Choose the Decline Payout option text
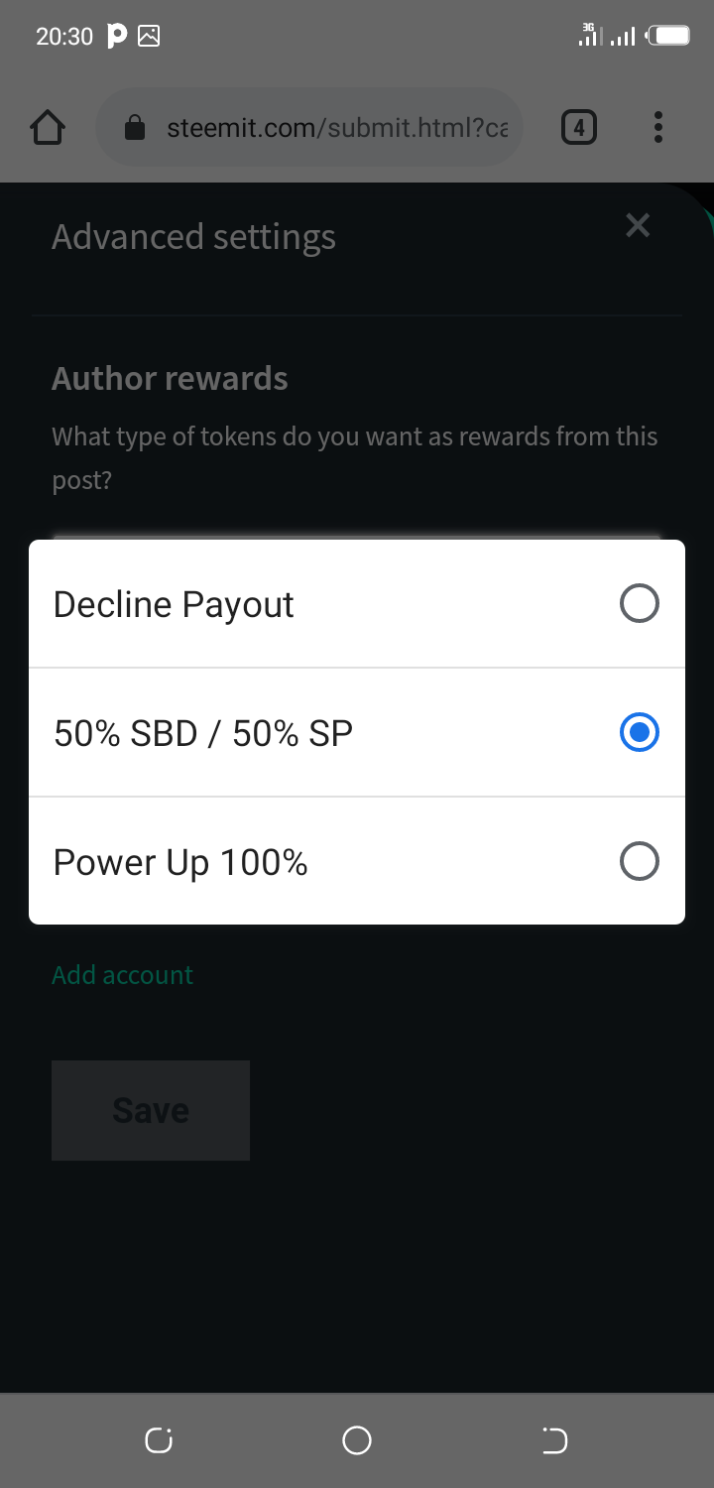Image resolution: width=714 pixels, height=1488 pixels. [x=174, y=605]
